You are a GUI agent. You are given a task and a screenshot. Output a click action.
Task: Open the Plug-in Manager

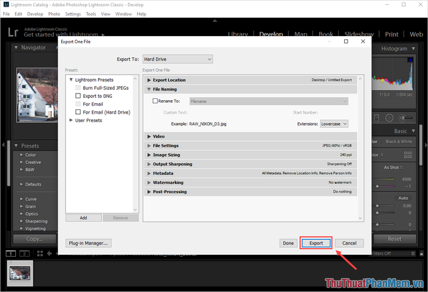click(88, 243)
